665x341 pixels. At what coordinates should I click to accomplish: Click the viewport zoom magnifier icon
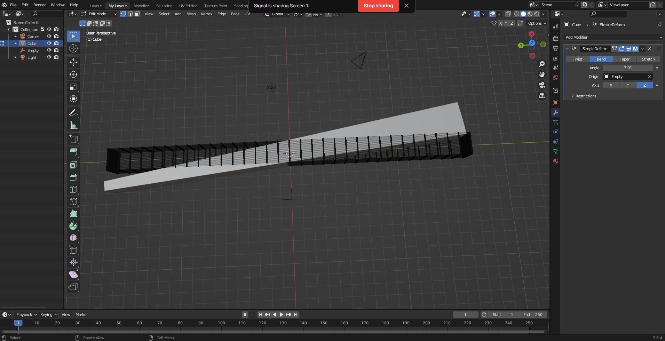click(542, 64)
